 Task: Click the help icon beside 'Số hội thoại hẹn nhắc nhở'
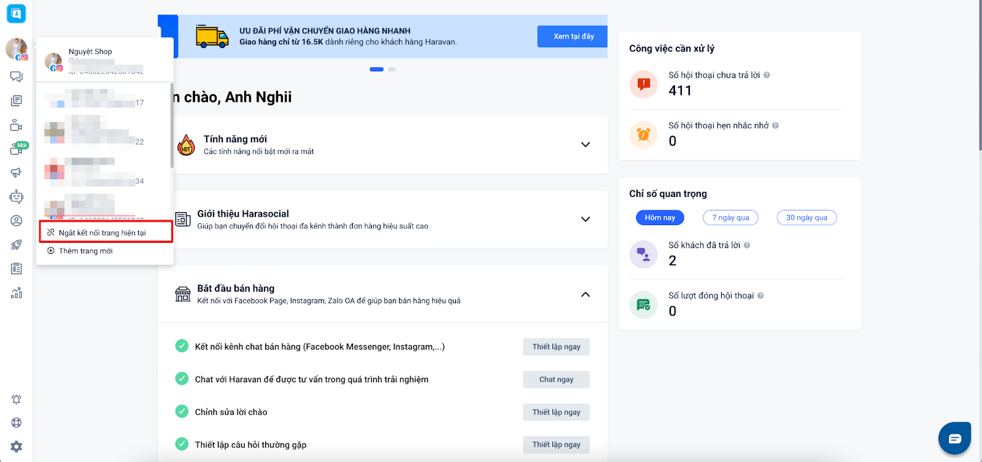pos(775,125)
